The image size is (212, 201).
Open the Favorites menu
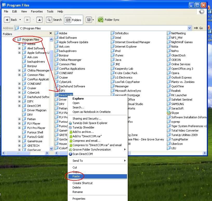tap(37, 11)
